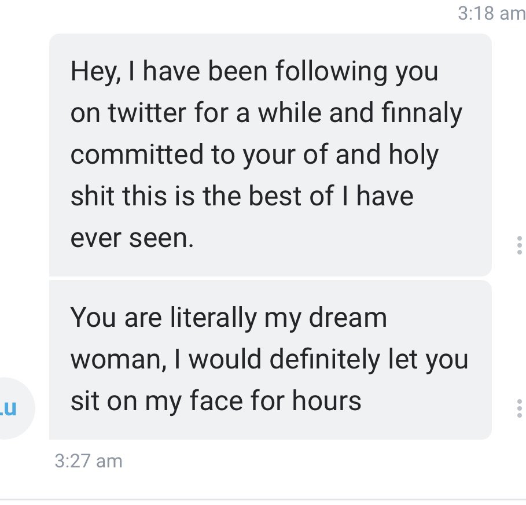Click the word 'dream' in second message
The image size is (526, 505).
click(348, 317)
